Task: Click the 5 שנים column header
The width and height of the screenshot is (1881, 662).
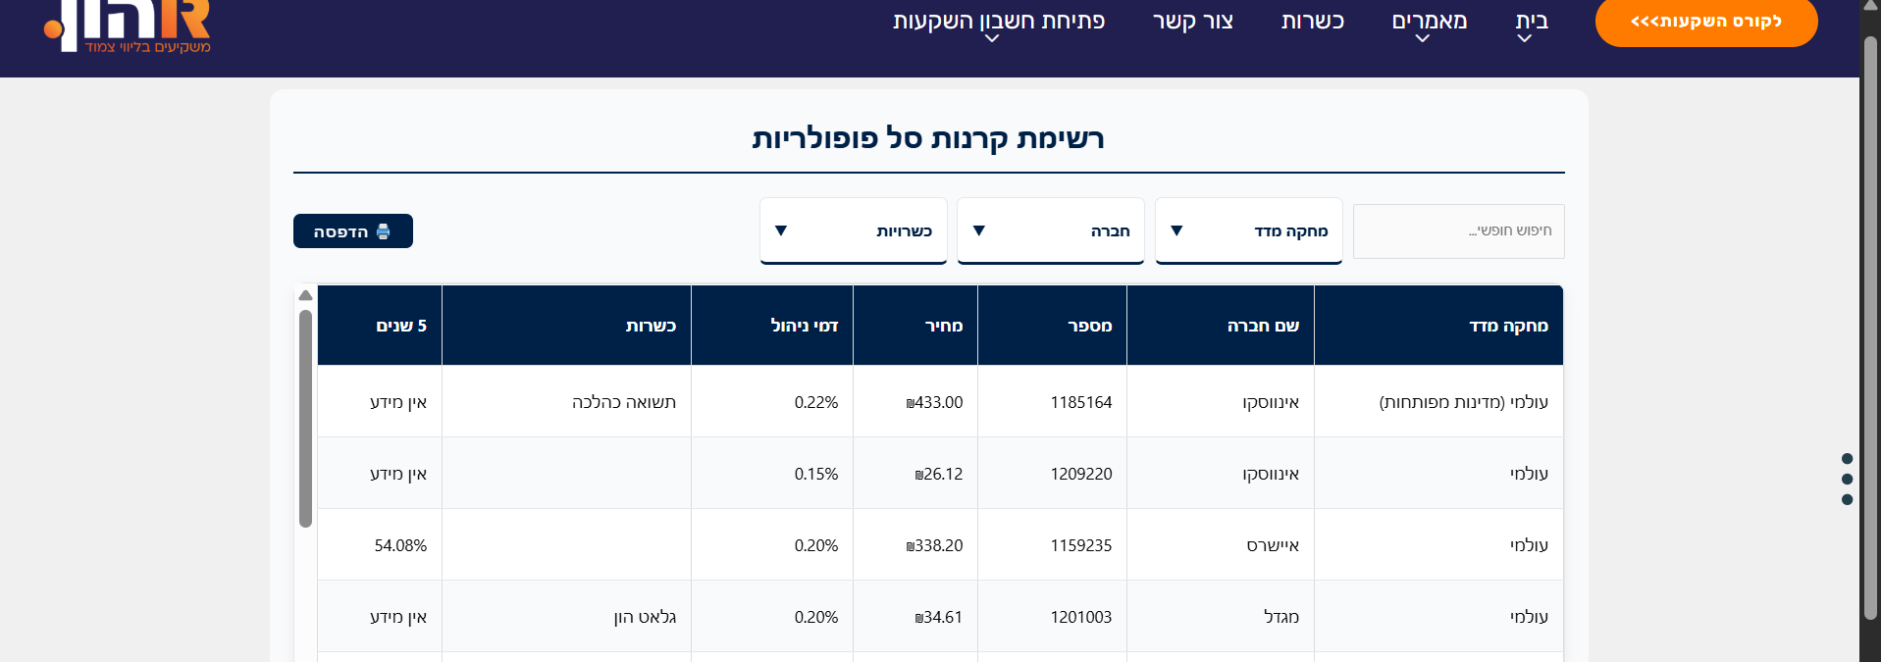Action: [401, 326]
